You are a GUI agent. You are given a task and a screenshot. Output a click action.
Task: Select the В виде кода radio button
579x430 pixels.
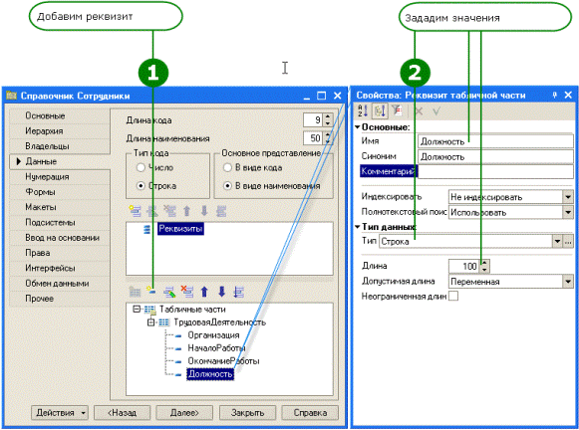(227, 167)
